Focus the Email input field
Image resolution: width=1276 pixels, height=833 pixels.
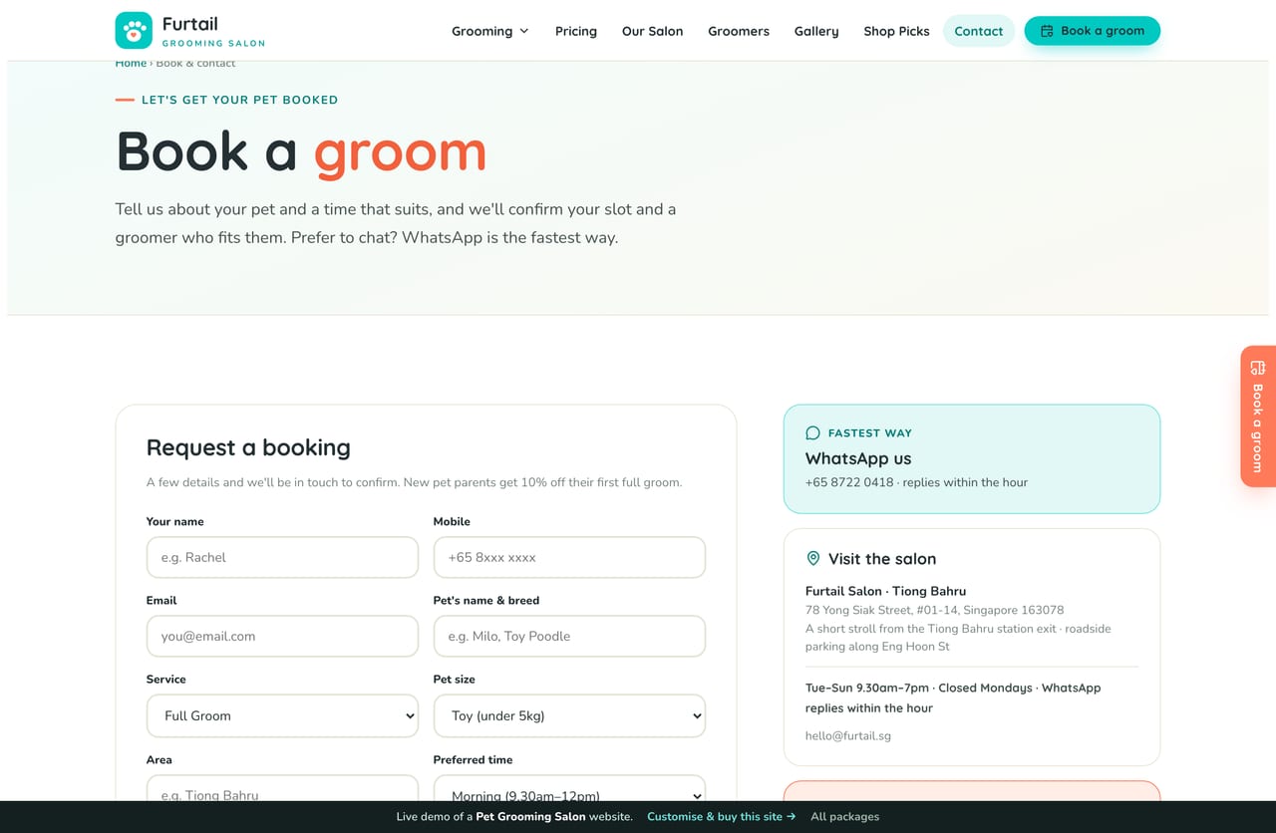click(282, 636)
